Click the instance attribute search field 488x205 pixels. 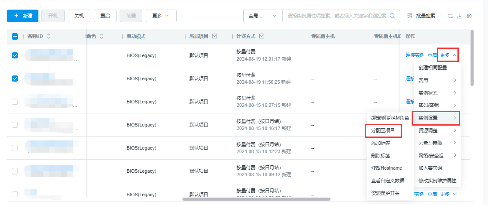(336, 16)
